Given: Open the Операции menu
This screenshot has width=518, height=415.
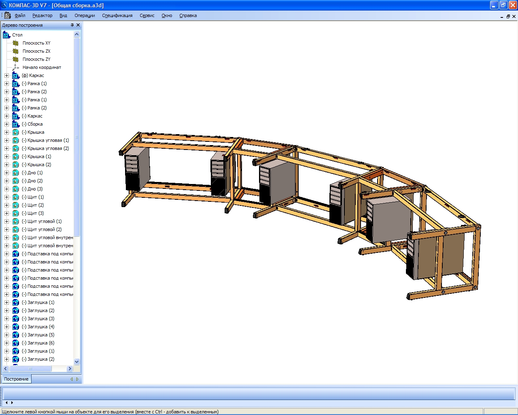Looking at the screenshot, I should (x=85, y=15).
